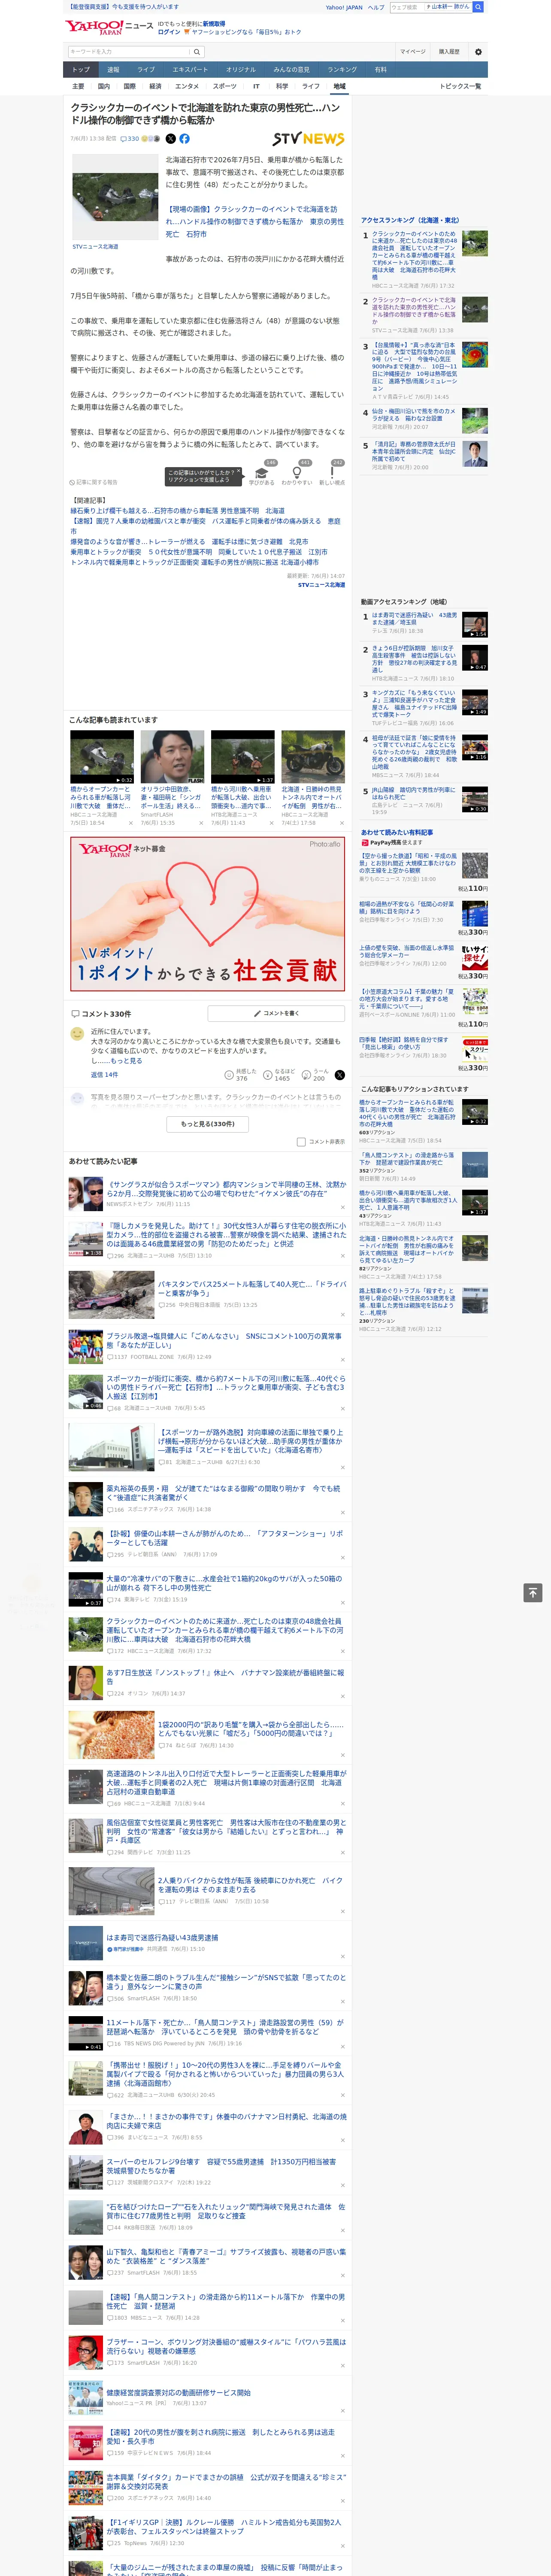Click the 新規取得 link
551x2576 pixels.
(x=214, y=24)
